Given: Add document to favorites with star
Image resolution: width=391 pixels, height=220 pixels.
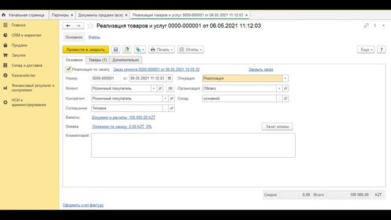Looking at the screenshot, I should pyautogui.click(x=90, y=26).
